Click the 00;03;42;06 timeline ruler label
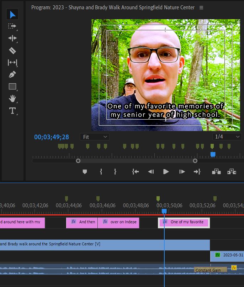 click(x=35, y=205)
